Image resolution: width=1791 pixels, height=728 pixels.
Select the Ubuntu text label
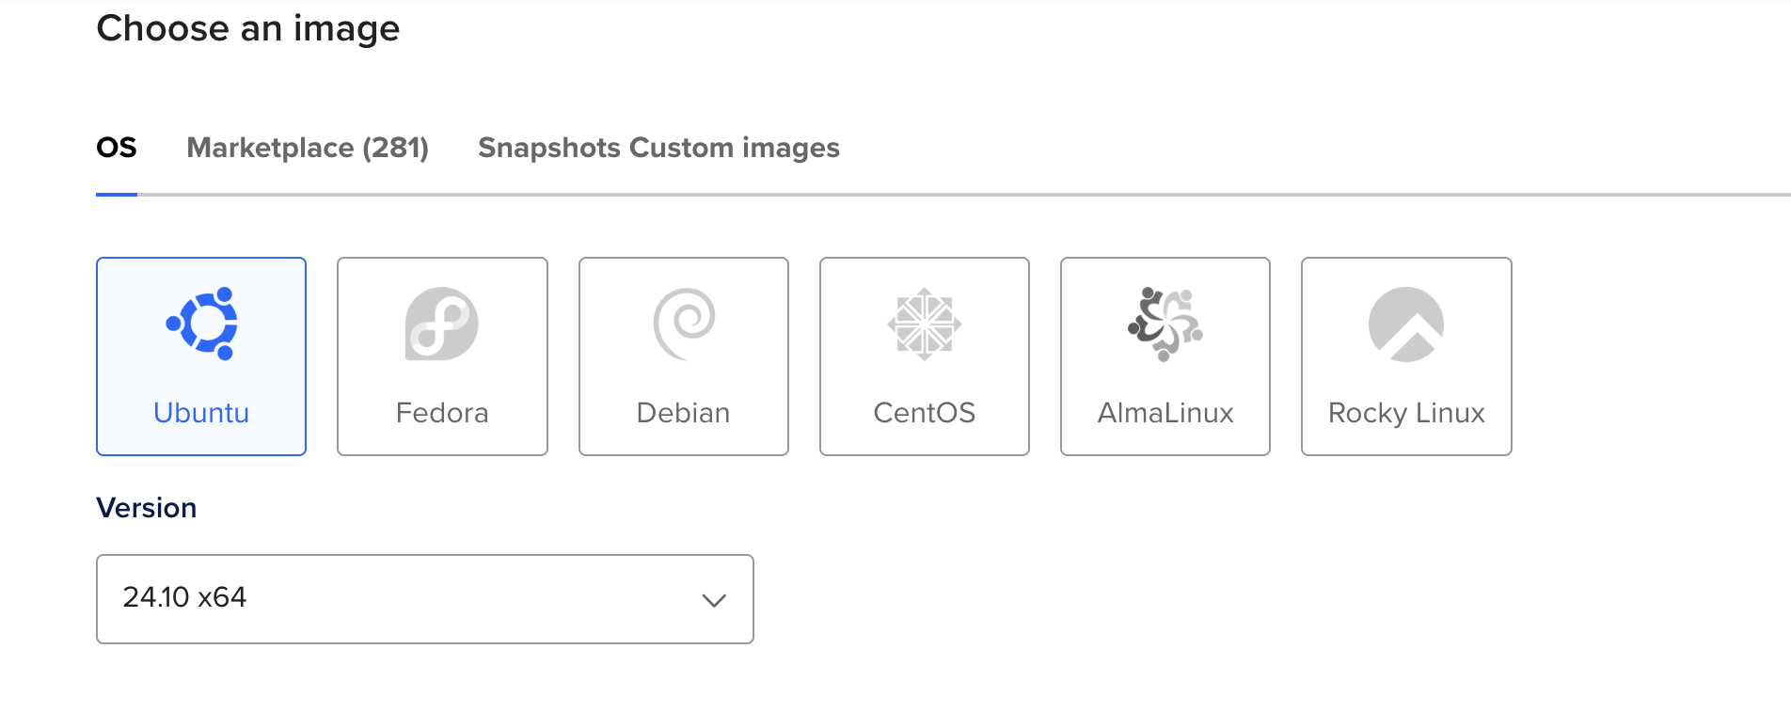(x=201, y=413)
